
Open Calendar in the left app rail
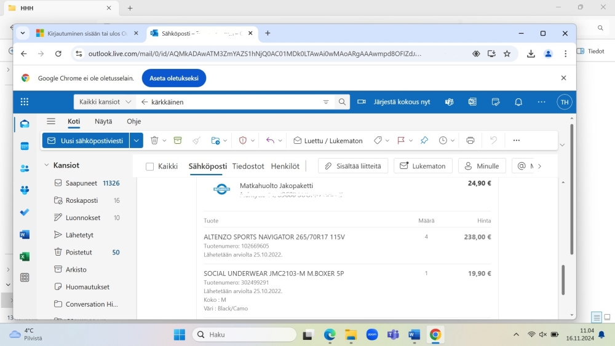click(25, 146)
